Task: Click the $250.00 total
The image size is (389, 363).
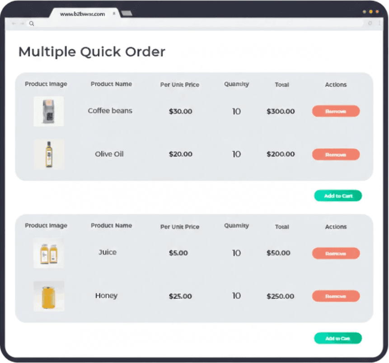Action: [280, 296]
